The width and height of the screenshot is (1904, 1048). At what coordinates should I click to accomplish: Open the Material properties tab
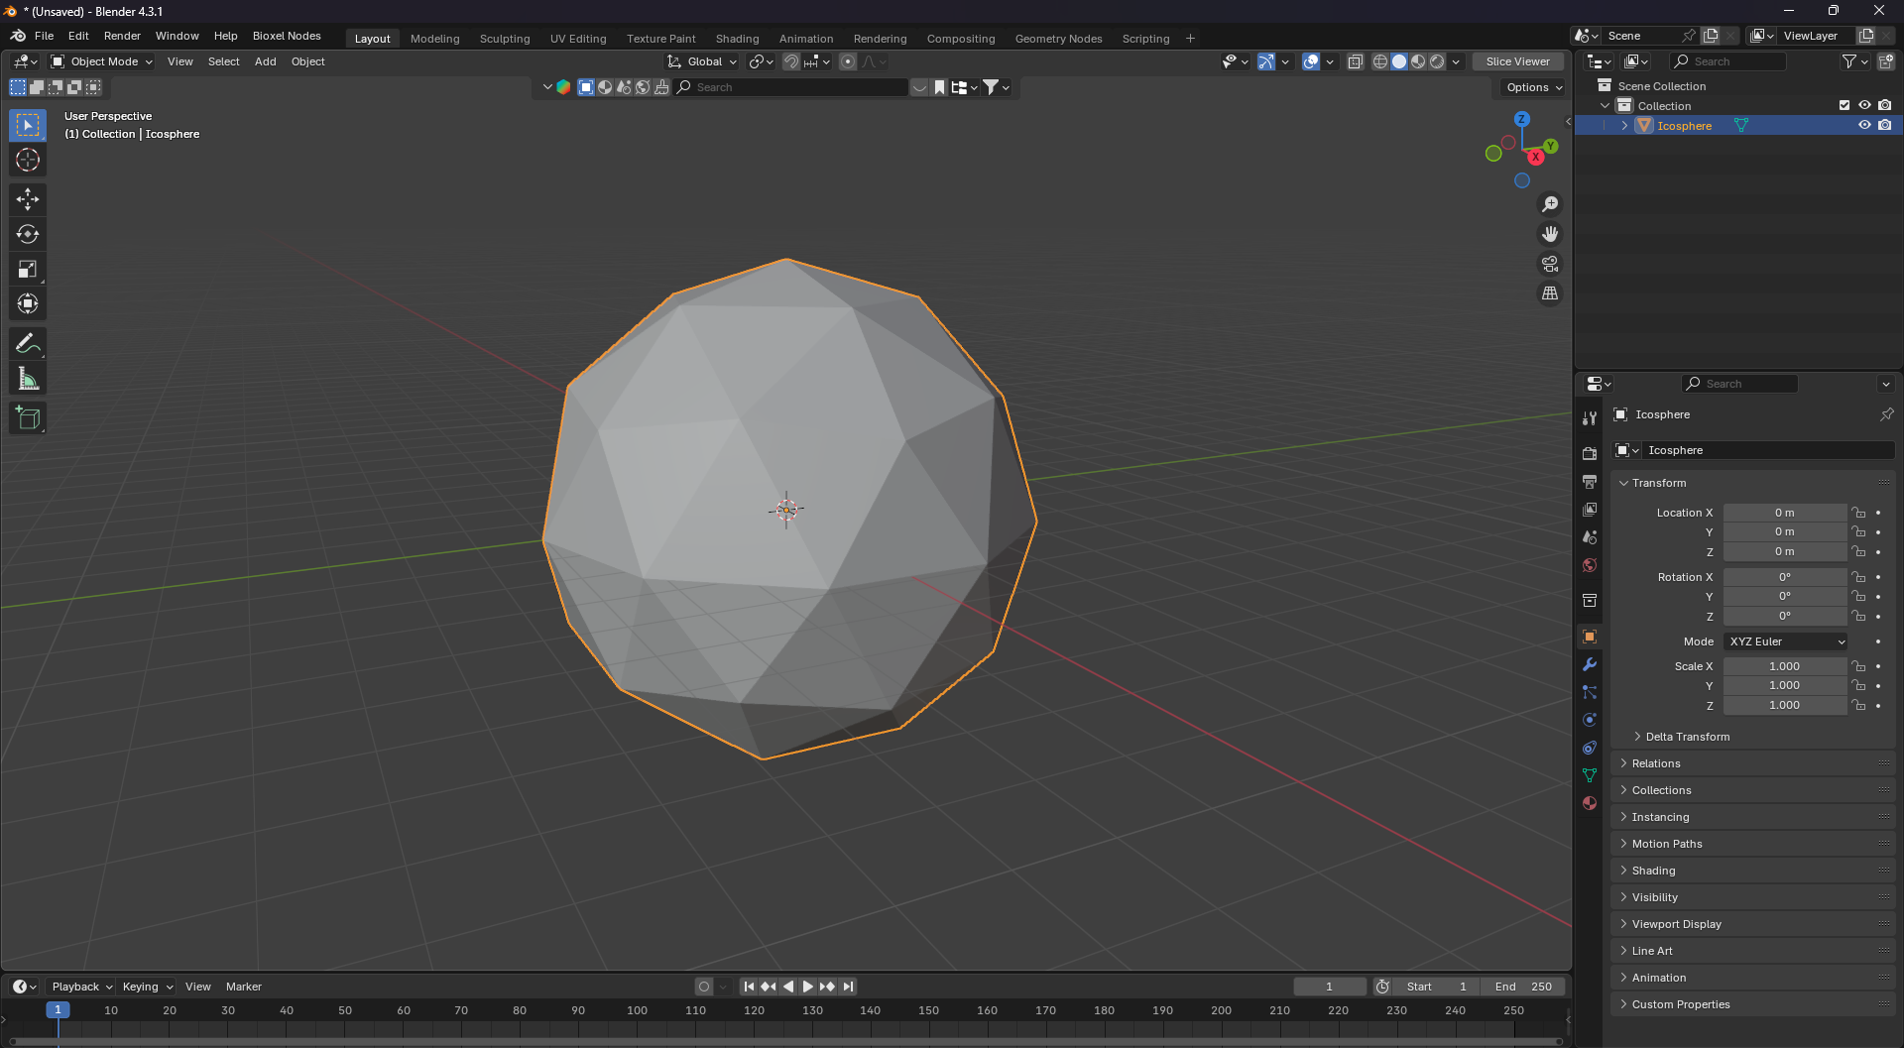(1590, 803)
